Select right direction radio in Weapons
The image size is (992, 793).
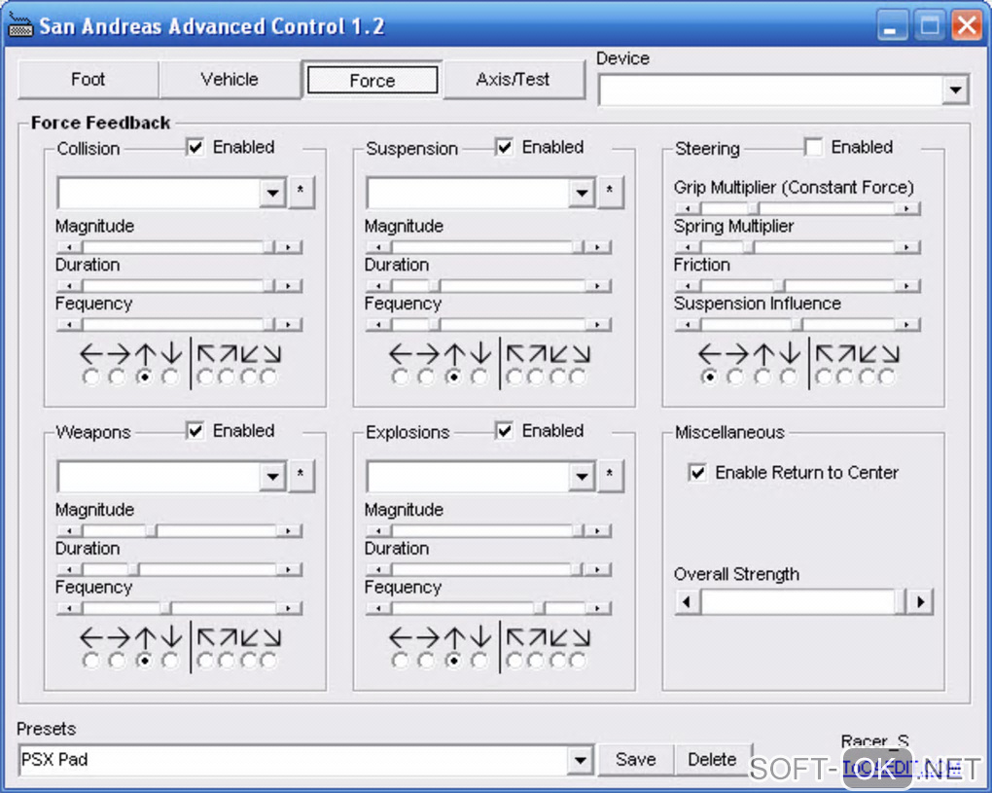[x=118, y=661]
